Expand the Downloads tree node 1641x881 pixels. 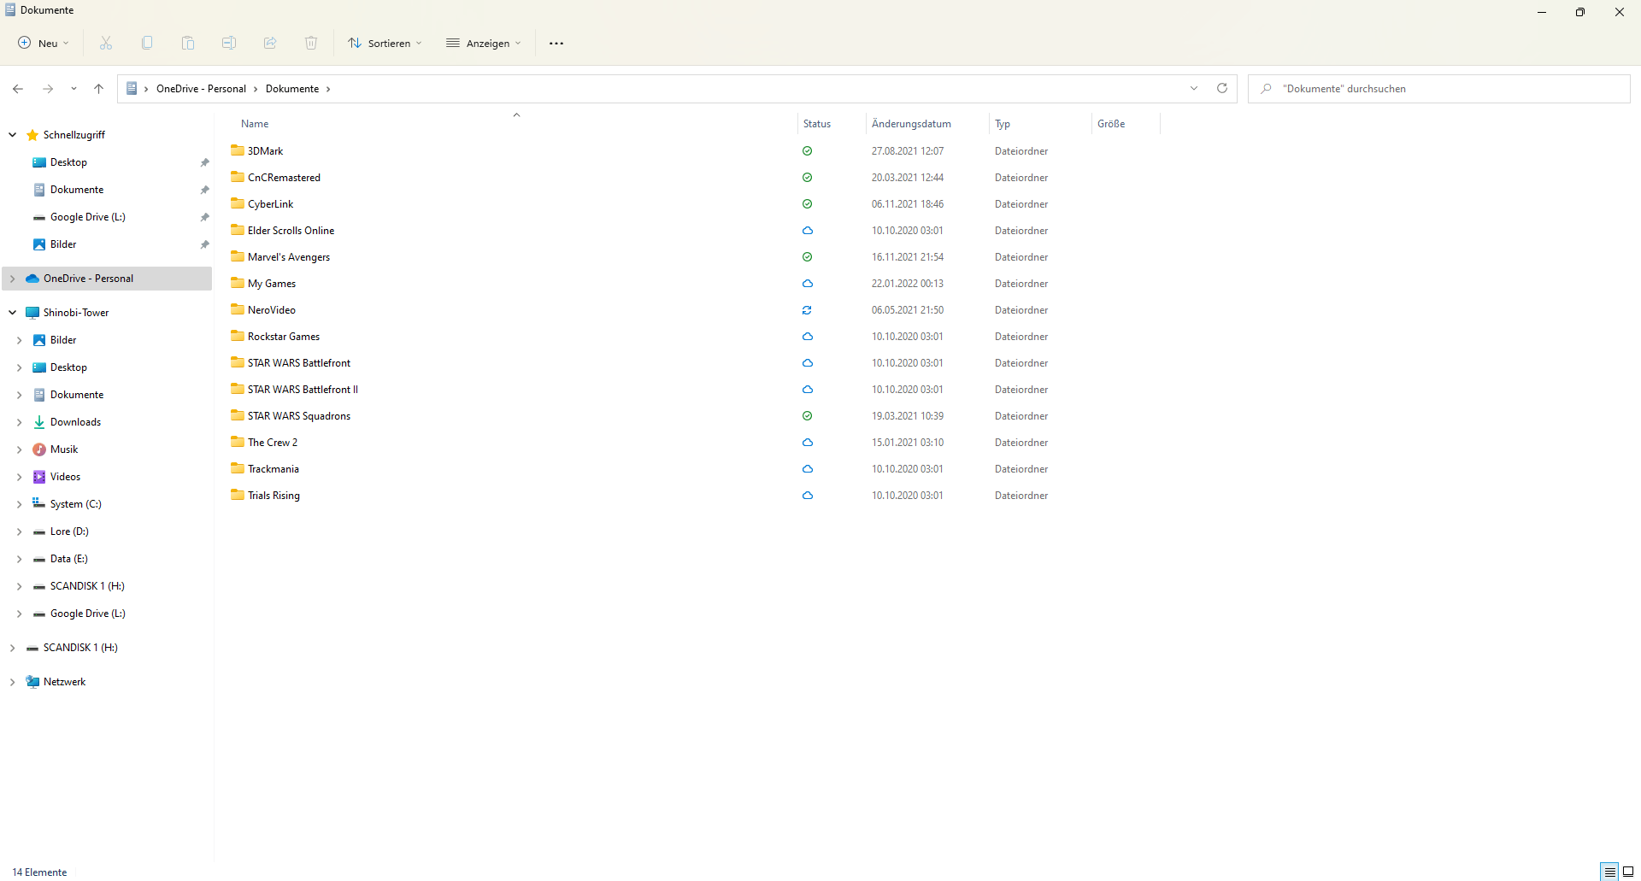[19, 422]
